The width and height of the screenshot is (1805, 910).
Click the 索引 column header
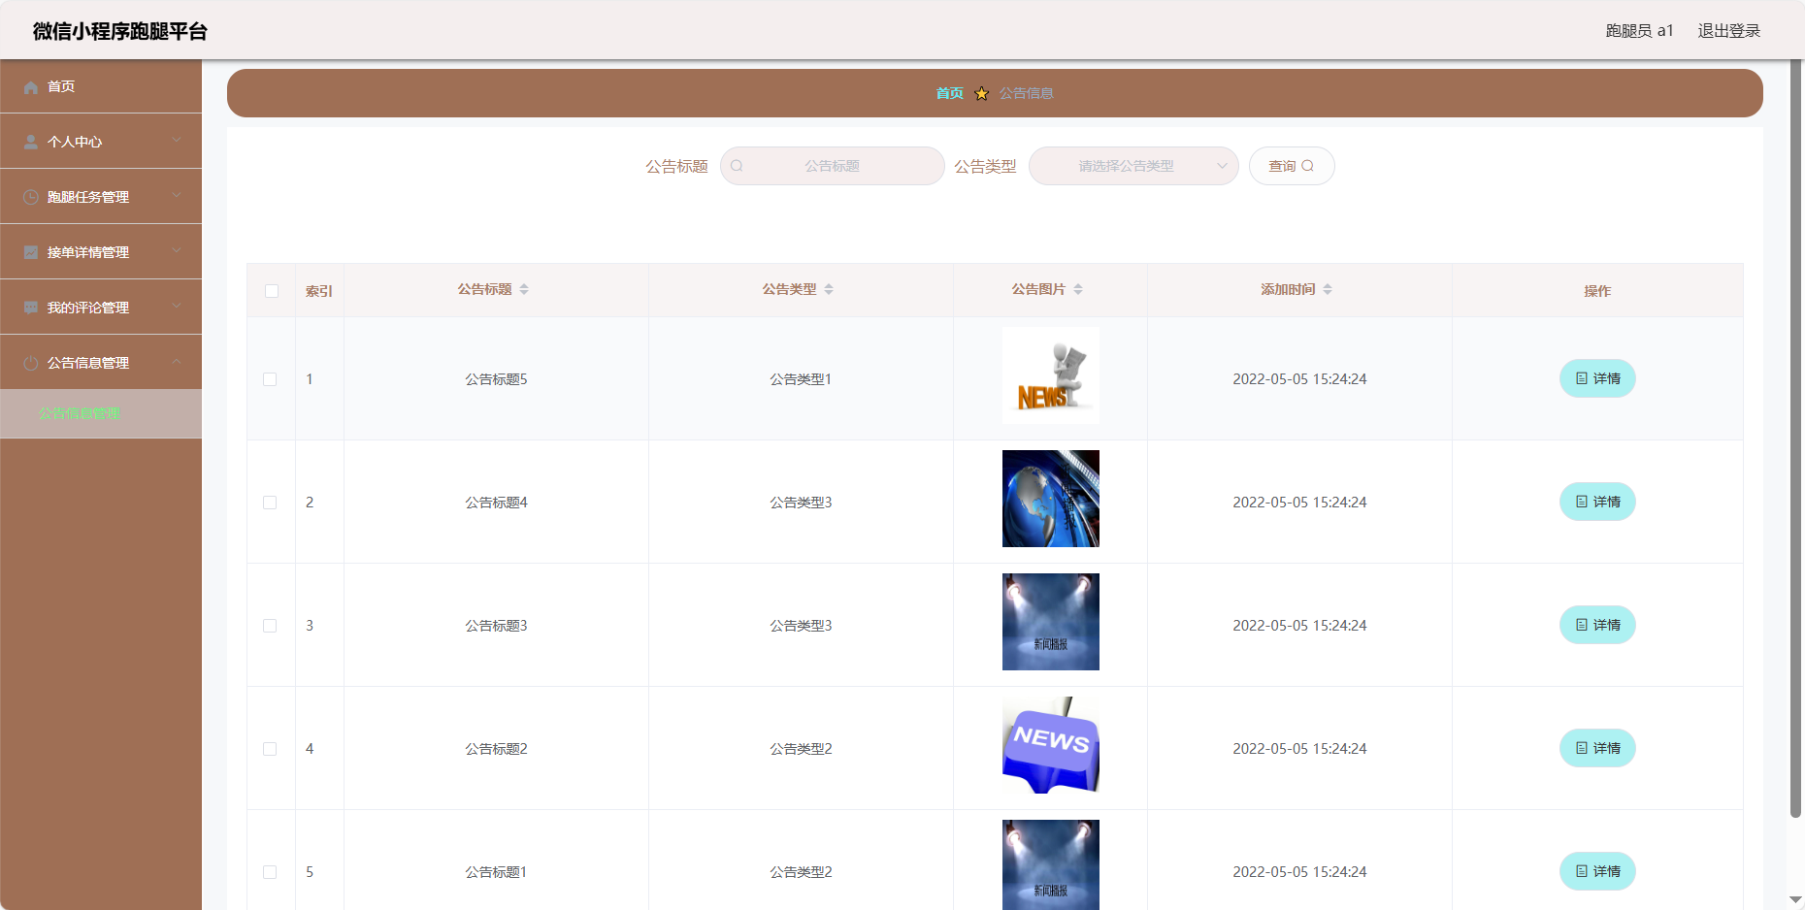pyautogui.click(x=319, y=291)
